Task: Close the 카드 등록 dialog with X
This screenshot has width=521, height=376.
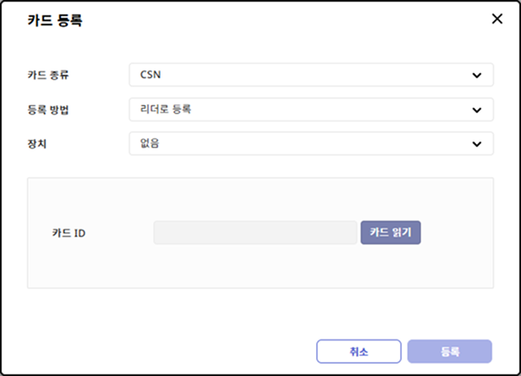Action: tap(497, 19)
